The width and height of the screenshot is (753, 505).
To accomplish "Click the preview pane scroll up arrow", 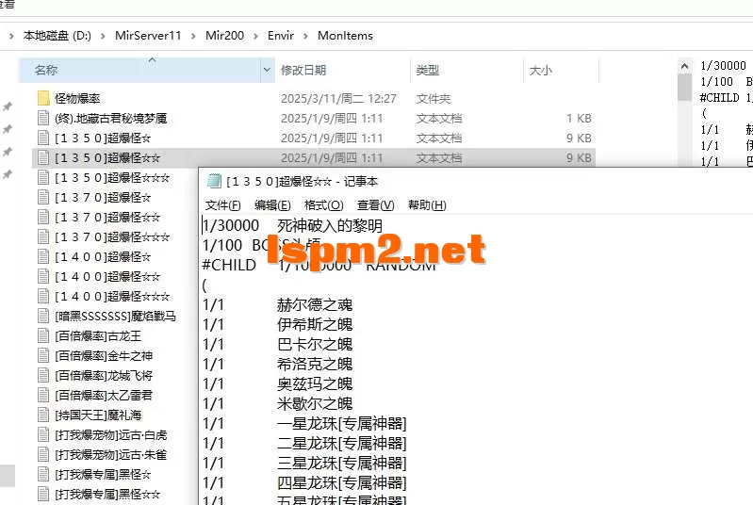I will 684,66.
